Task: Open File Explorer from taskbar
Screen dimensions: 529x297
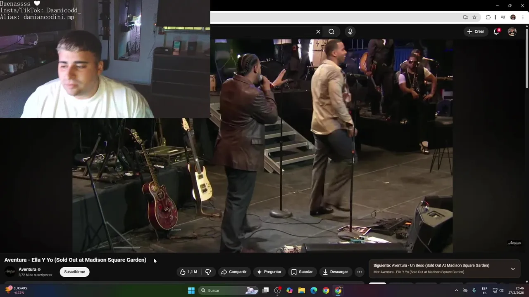Action: 302,290
